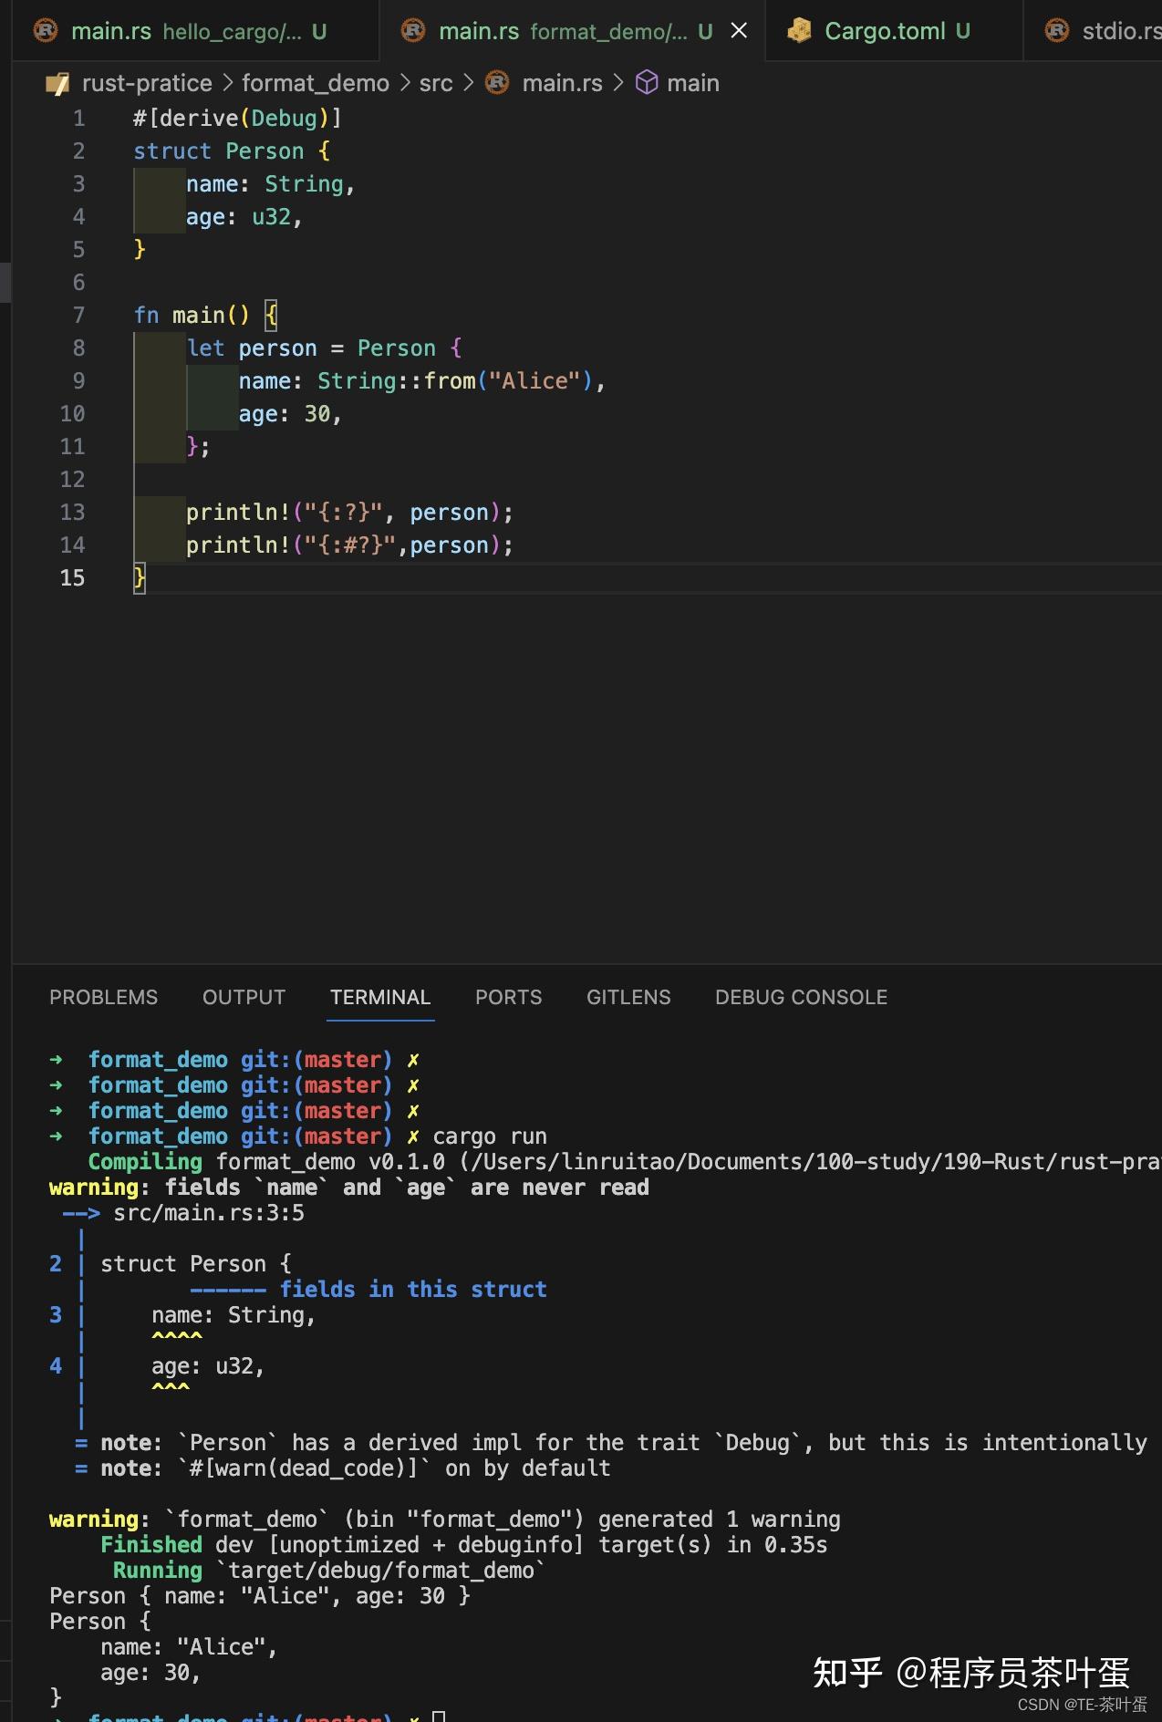Image resolution: width=1162 pixels, height=1722 pixels.
Task: Click 'fn main()' declaration in editor
Action: 192,316
